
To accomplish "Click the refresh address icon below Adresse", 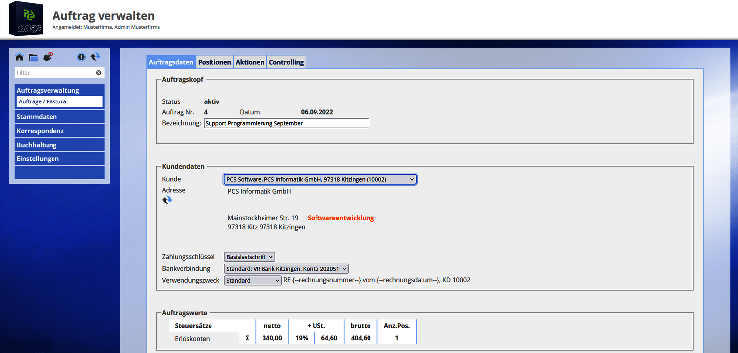I will (x=167, y=200).
